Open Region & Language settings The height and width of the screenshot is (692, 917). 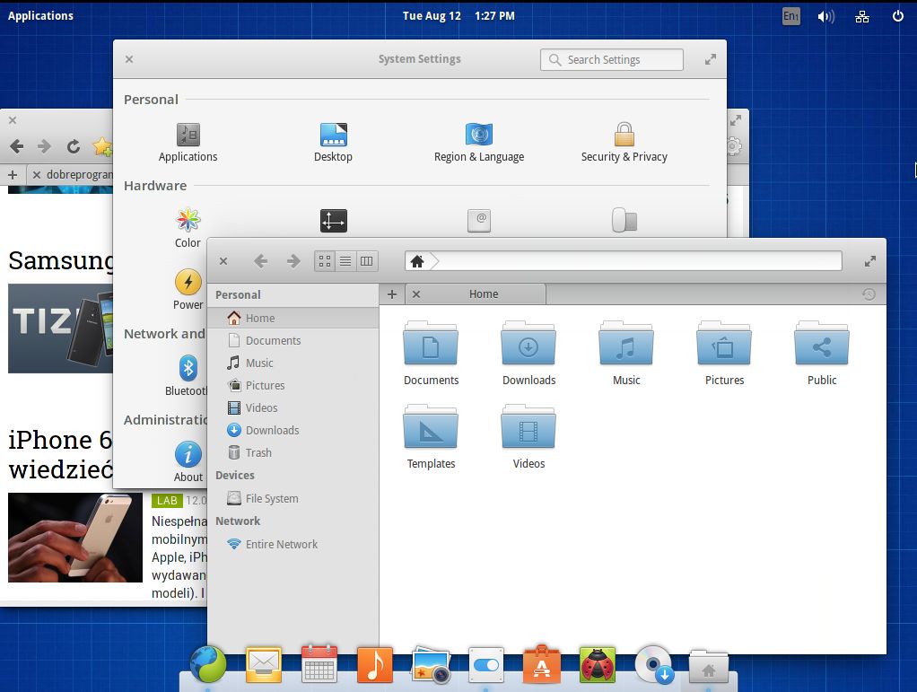[479, 142]
